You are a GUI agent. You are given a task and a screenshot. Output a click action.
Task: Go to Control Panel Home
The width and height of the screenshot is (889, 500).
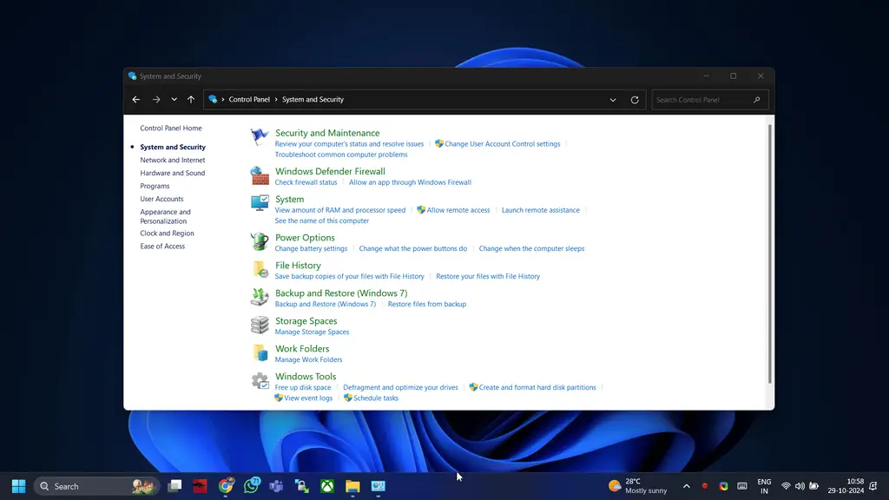pyautogui.click(x=171, y=128)
